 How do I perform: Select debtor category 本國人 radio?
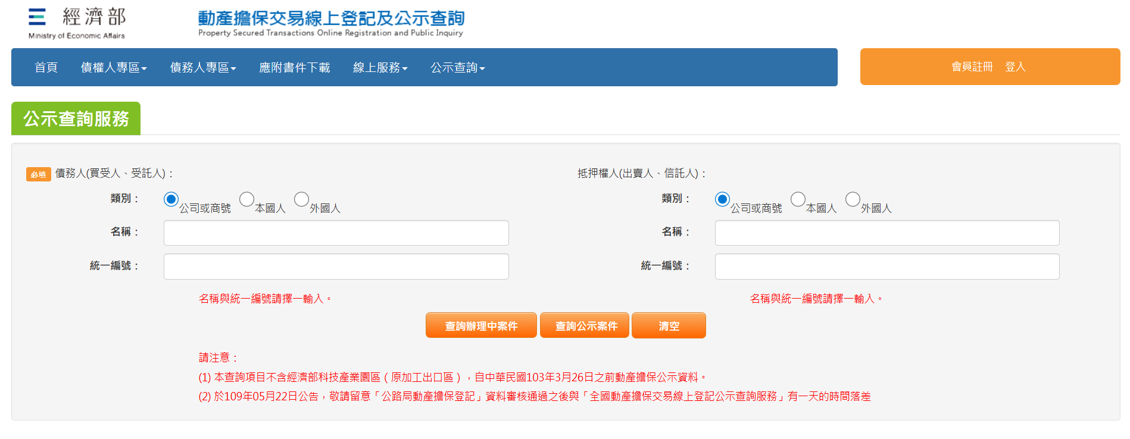click(x=246, y=199)
